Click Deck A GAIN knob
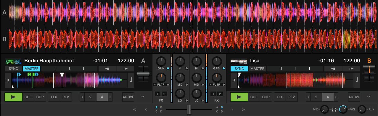Viewport: 378px width, 116px height. point(161,62)
